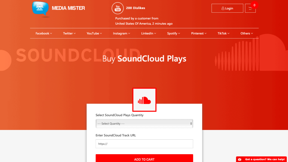Image resolution: width=288 pixels, height=162 pixels.
Task: Open the Spotify menu
Action: pos(174,33)
